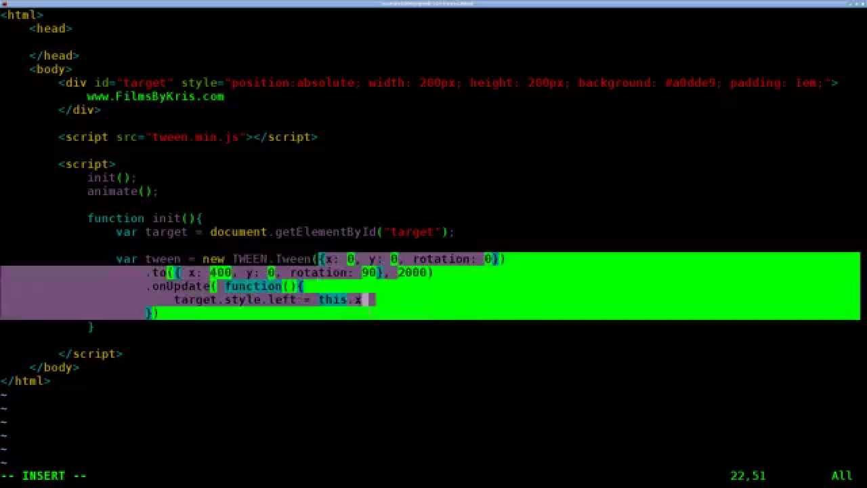This screenshot has height=488, width=867.
Task: Click the 400 value in .to()
Action: pyautogui.click(x=220, y=272)
